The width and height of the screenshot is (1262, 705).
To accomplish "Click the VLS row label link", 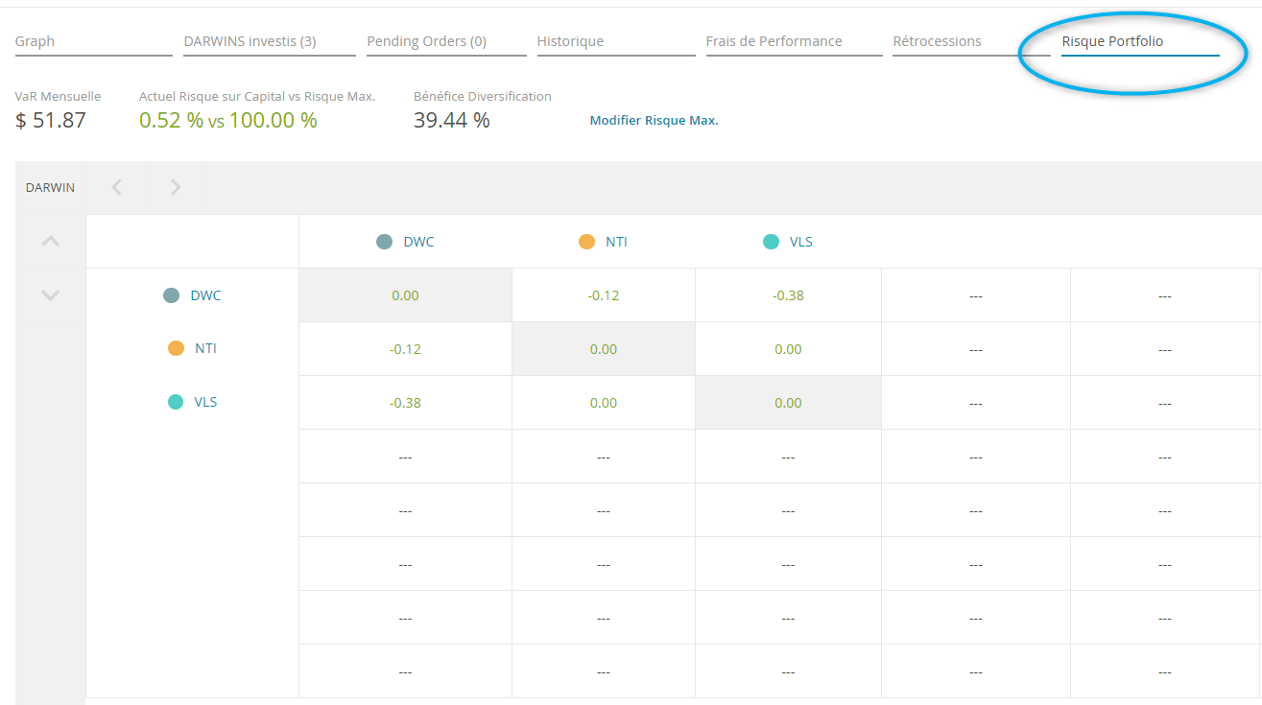I will (x=205, y=402).
